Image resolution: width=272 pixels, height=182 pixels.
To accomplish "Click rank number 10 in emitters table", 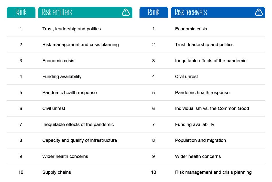I will click(x=21, y=172).
